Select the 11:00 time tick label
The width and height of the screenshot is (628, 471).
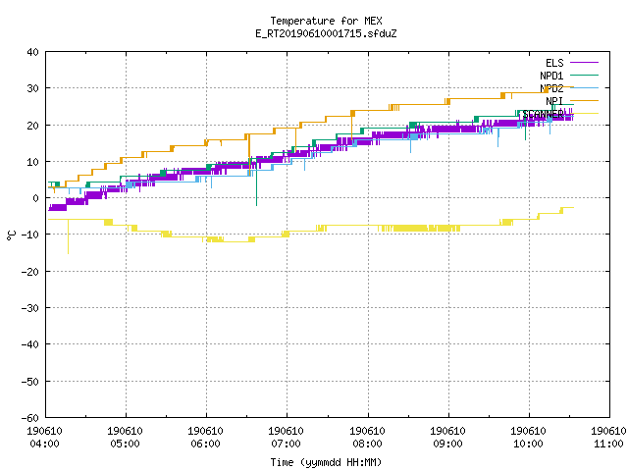click(x=608, y=444)
